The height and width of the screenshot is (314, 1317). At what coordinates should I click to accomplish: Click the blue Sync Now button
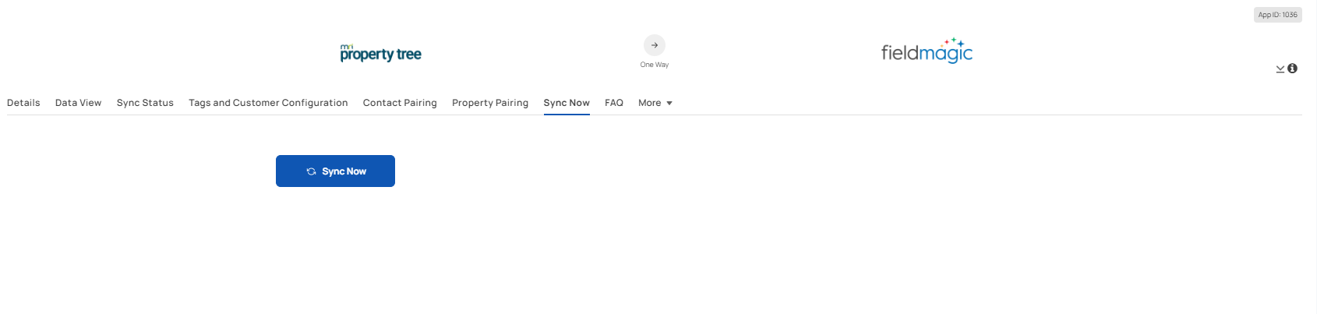[x=335, y=171]
